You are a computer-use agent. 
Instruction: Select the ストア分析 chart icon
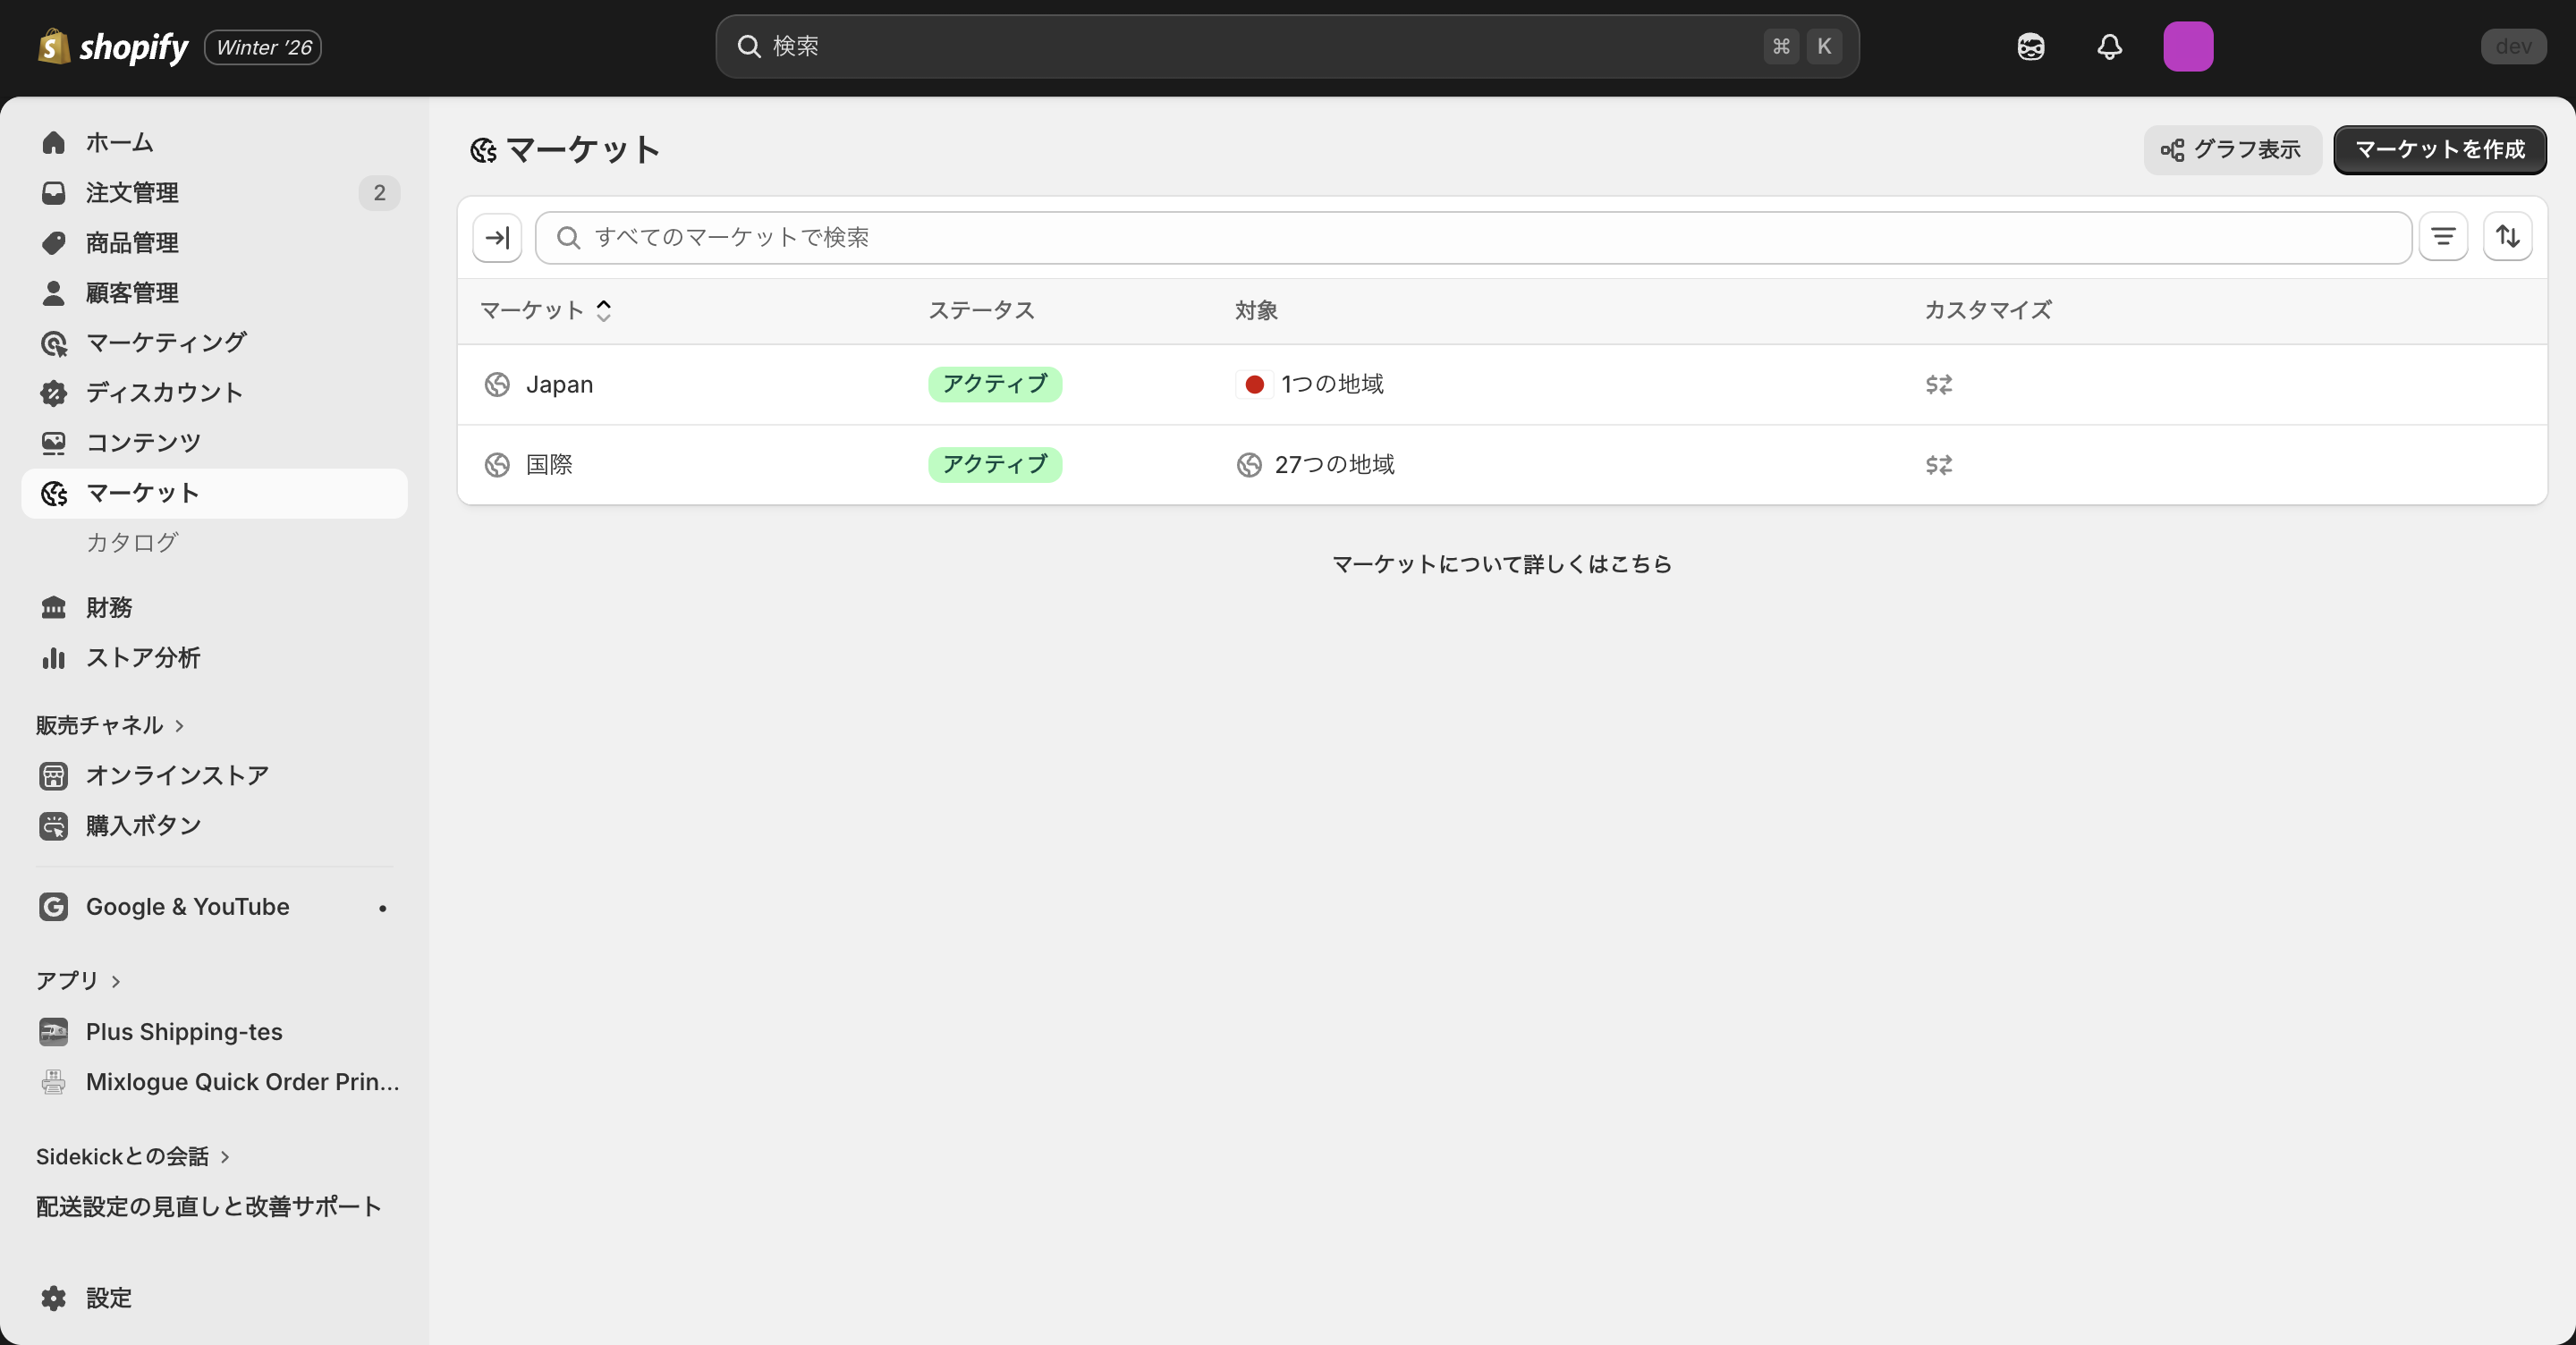tap(53, 658)
